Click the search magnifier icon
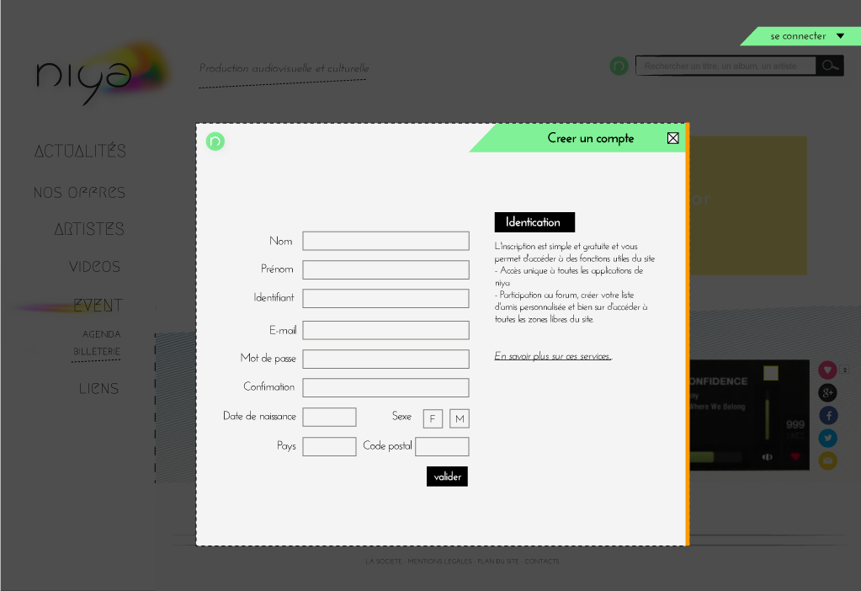 click(830, 66)
